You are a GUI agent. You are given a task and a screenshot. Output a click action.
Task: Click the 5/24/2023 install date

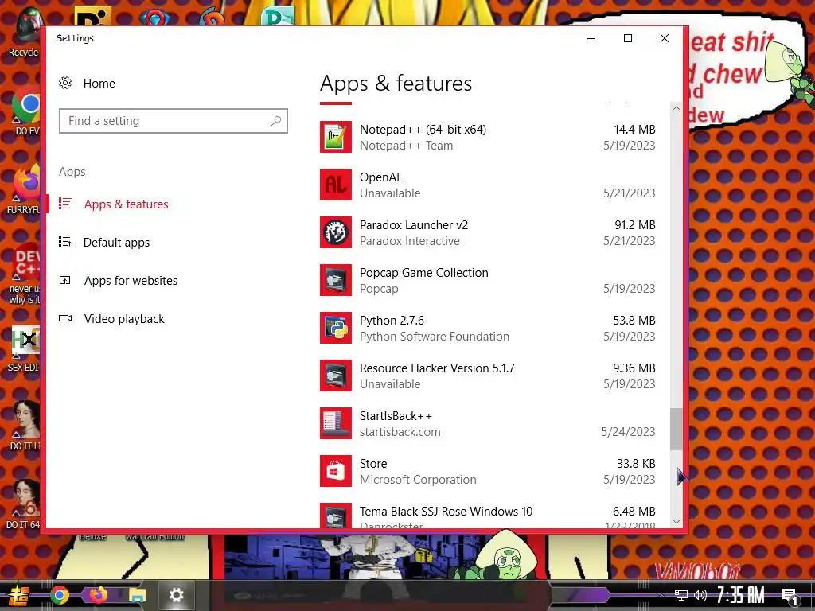[x=629, y=432]
